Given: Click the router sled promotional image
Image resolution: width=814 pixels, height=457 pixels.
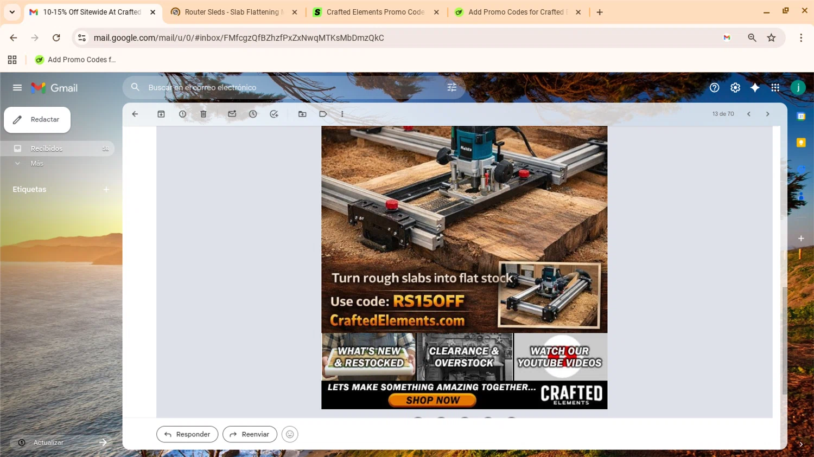Looking at the screenshot, I should point(465,229).
